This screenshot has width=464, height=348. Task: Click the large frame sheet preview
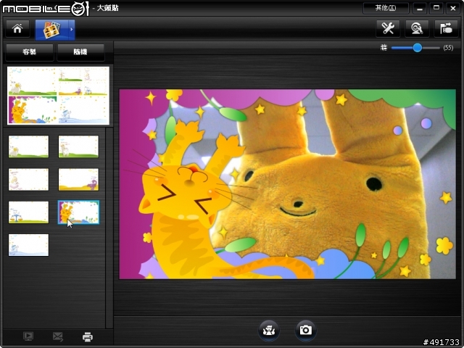tap(58, 95)
